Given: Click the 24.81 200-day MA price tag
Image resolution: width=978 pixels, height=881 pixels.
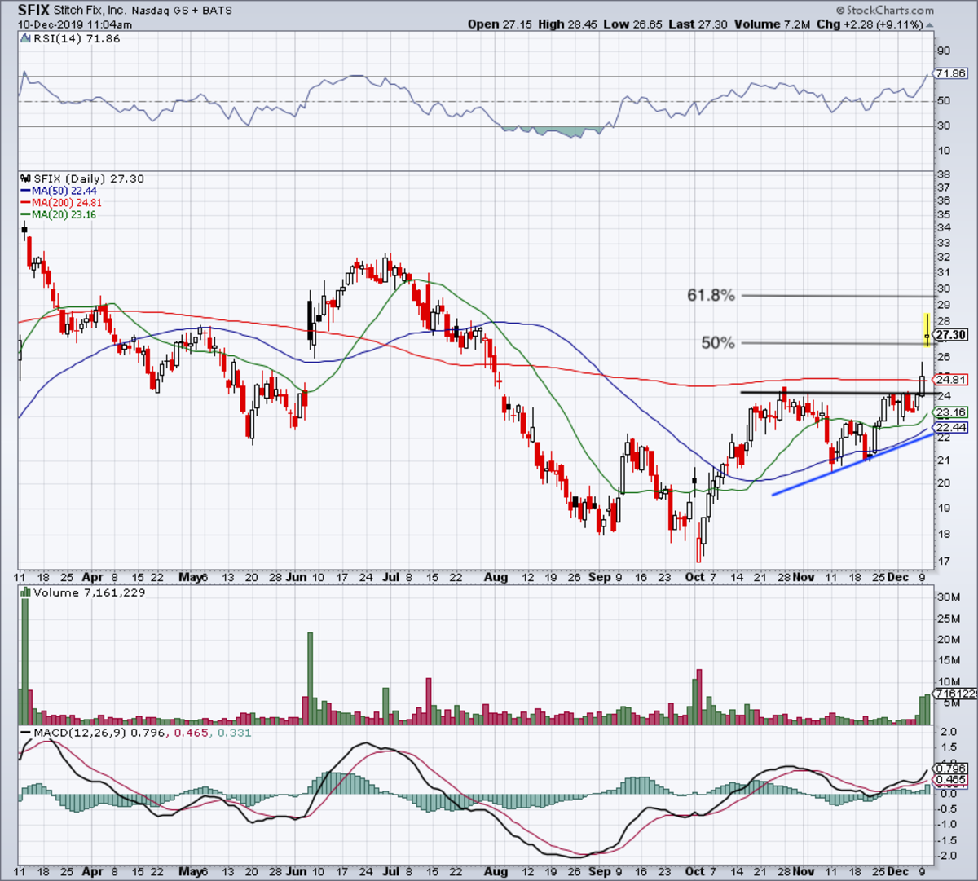Looking at the screenshot, I should click(x=951, y=380).
